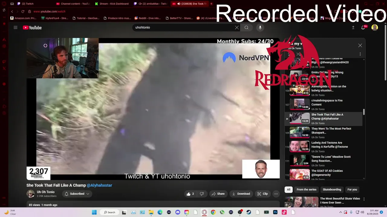Open the taskbar Search box
Image resolution: width=387 pixels, height=217 pixels.
(x=109, y=212)
